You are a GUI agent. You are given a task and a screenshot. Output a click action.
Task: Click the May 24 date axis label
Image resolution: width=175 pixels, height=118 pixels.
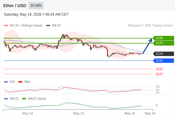pyautogui.click(x=150, y=113)
